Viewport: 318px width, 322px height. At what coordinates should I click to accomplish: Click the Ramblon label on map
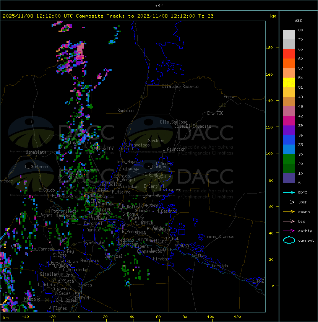125,111
